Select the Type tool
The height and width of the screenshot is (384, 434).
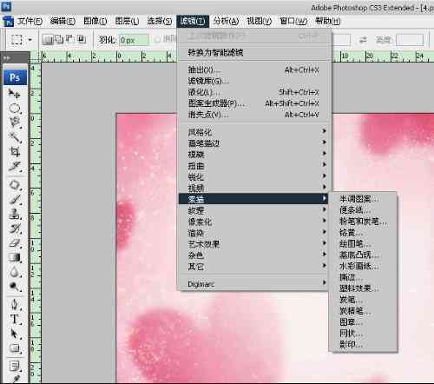click(15, 320)
